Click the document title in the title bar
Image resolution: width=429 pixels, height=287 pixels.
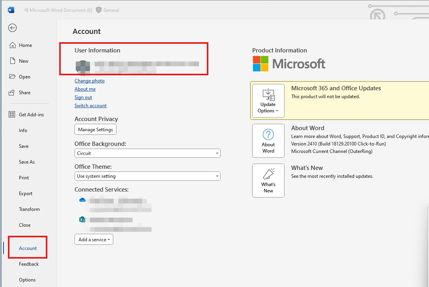pyautogui.click(x=58, y=10)
